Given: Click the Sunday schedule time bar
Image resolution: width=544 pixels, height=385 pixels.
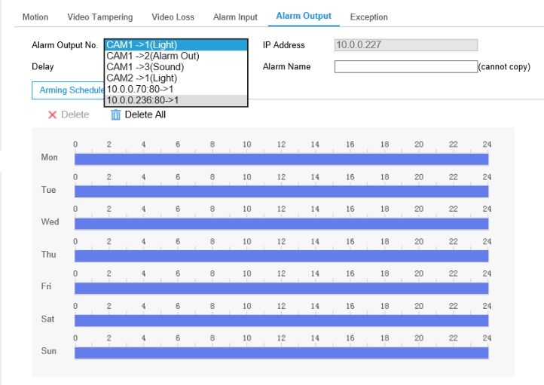Looking at the screenshot, I should [281, 353].
